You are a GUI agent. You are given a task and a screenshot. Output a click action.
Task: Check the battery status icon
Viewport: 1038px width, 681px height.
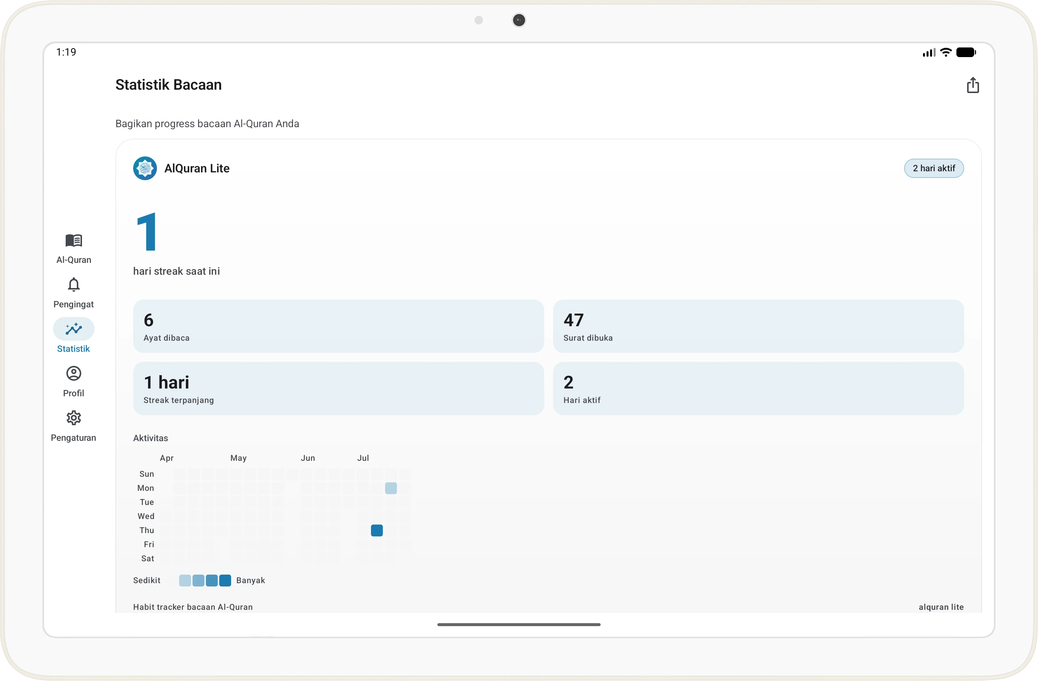pos(966,52)
